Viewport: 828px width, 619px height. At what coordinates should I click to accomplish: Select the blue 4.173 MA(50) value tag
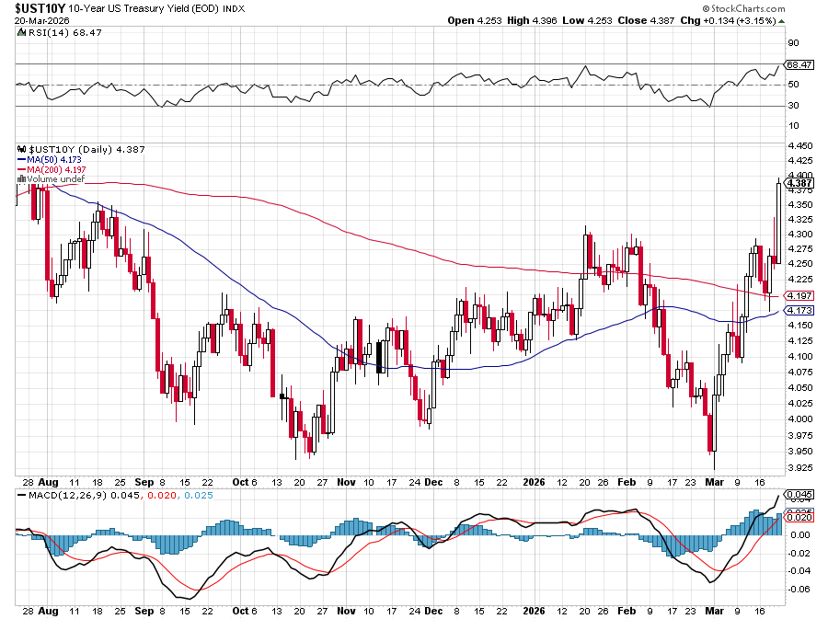tap(797, 310)
